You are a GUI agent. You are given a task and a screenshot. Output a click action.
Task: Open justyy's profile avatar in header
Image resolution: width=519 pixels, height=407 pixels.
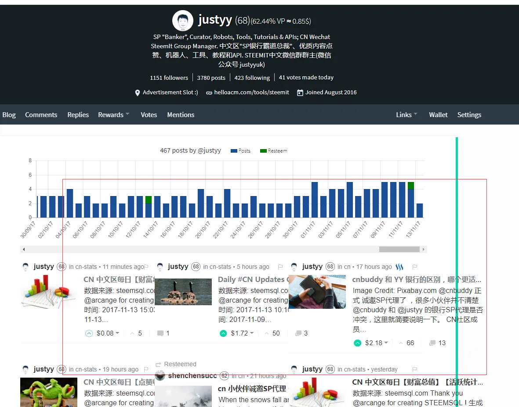pyautogui.click(x=183, y=21)
